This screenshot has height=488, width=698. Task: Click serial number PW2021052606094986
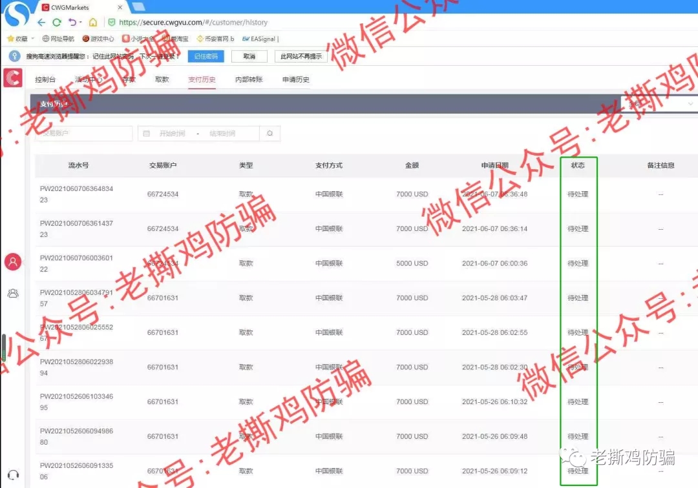coord(76,436)
